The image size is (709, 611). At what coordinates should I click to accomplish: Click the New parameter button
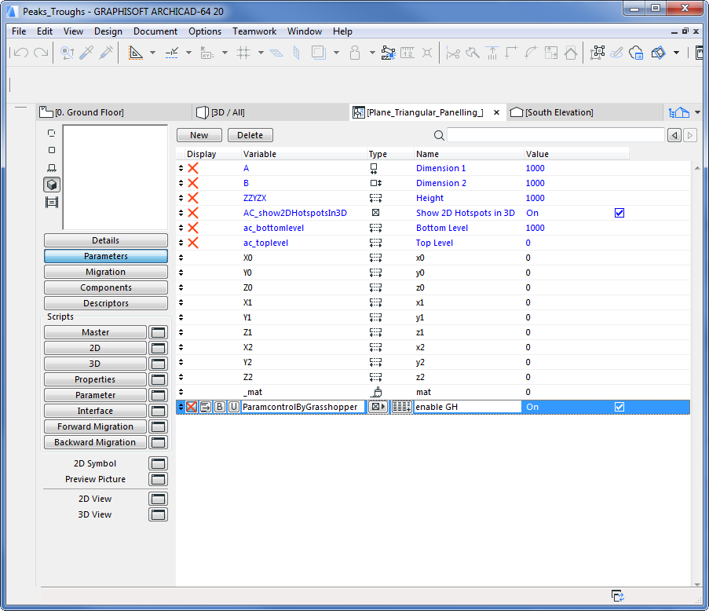point(199,135)
